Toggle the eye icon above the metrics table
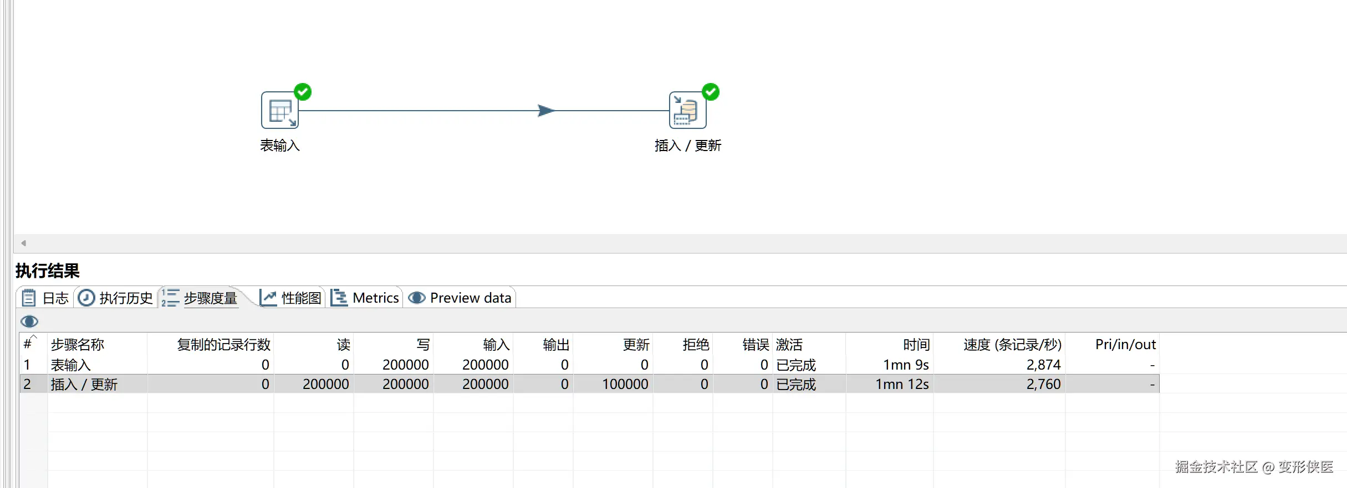The width and height of the screenshot is (1347, 488). (29, 321)
